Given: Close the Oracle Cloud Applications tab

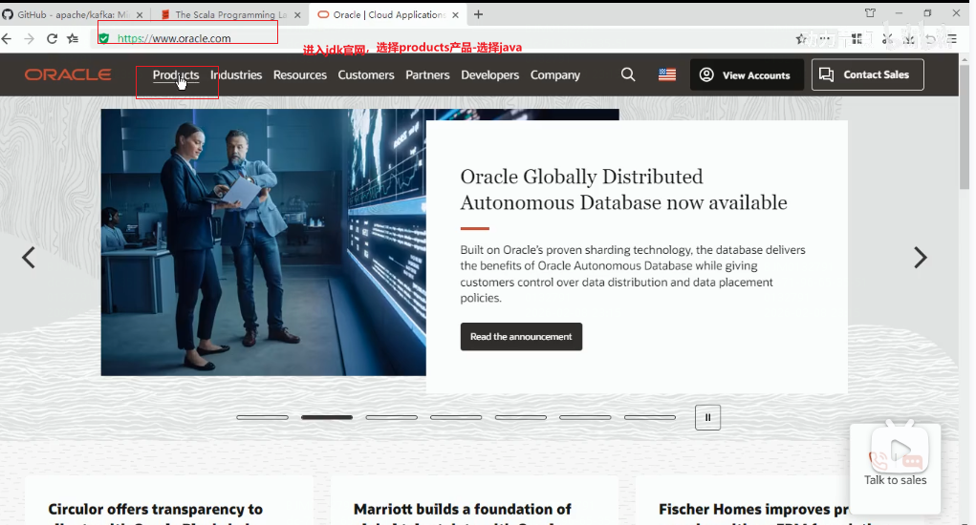Looking at the screenshot, I should 456,15.
